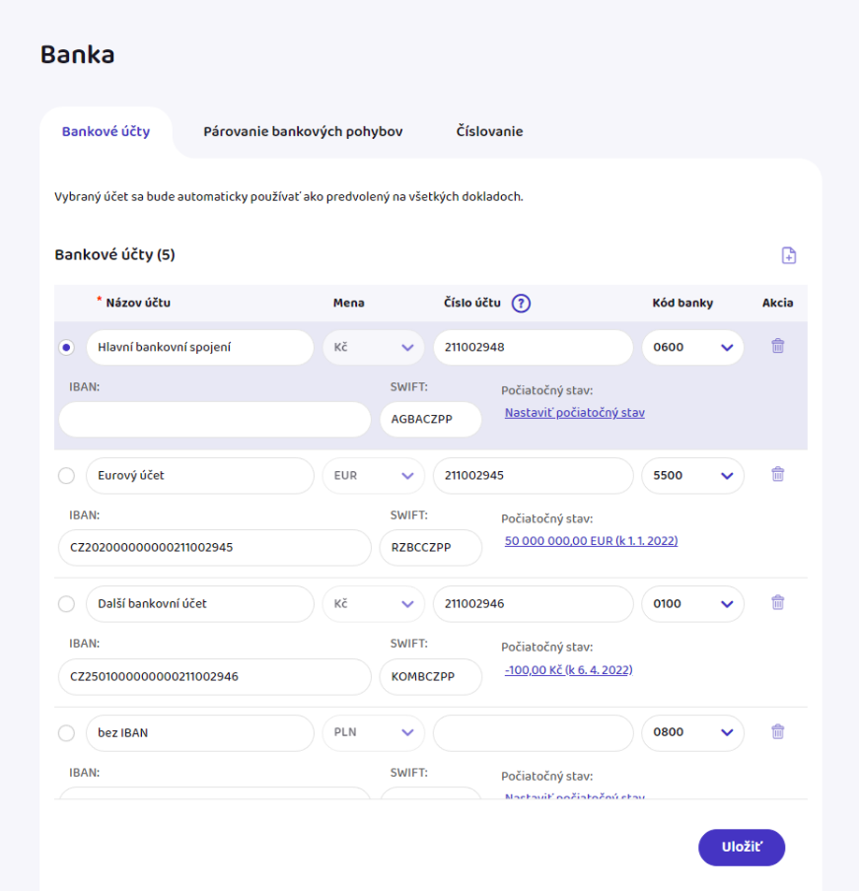This screenshot has width=859, height=891.
Task: Open bank code dropdown showing 0600
Action: tap(693, 347)
